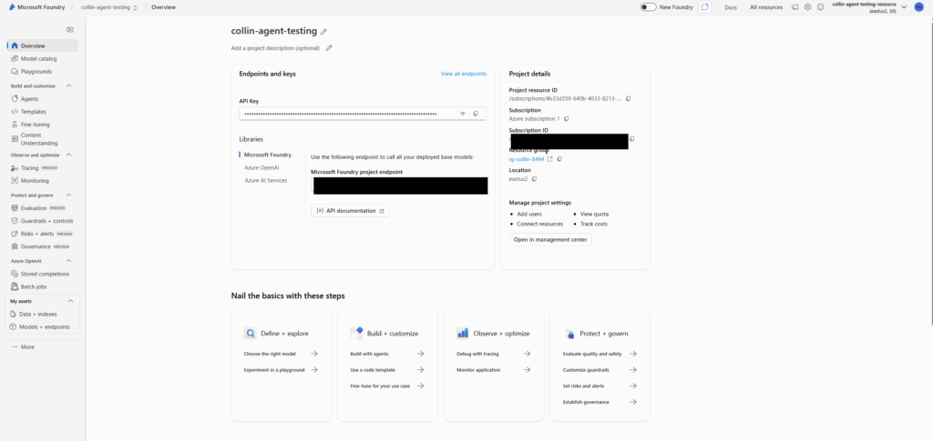Click Open in management center button

pyautogui.click(x=550, y=239)
